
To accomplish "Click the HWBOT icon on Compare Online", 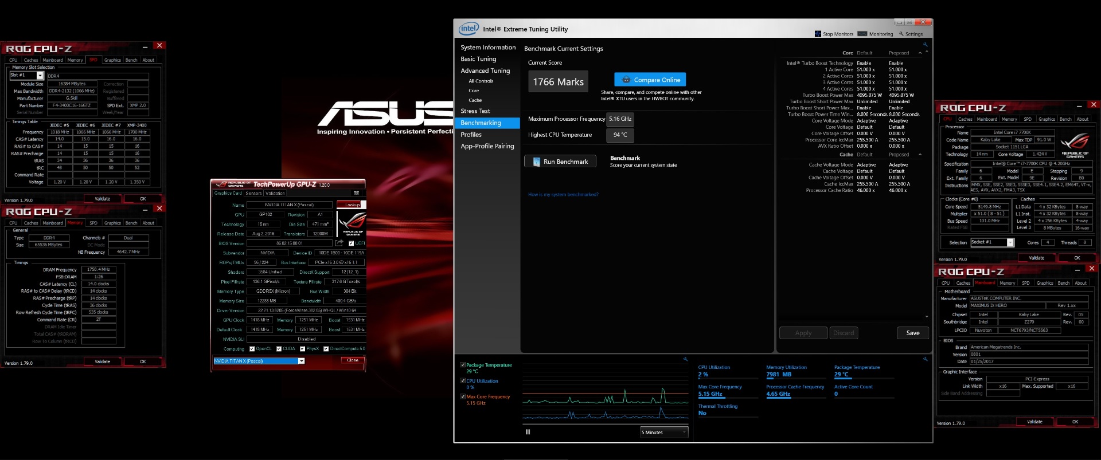I will (626, 80).
